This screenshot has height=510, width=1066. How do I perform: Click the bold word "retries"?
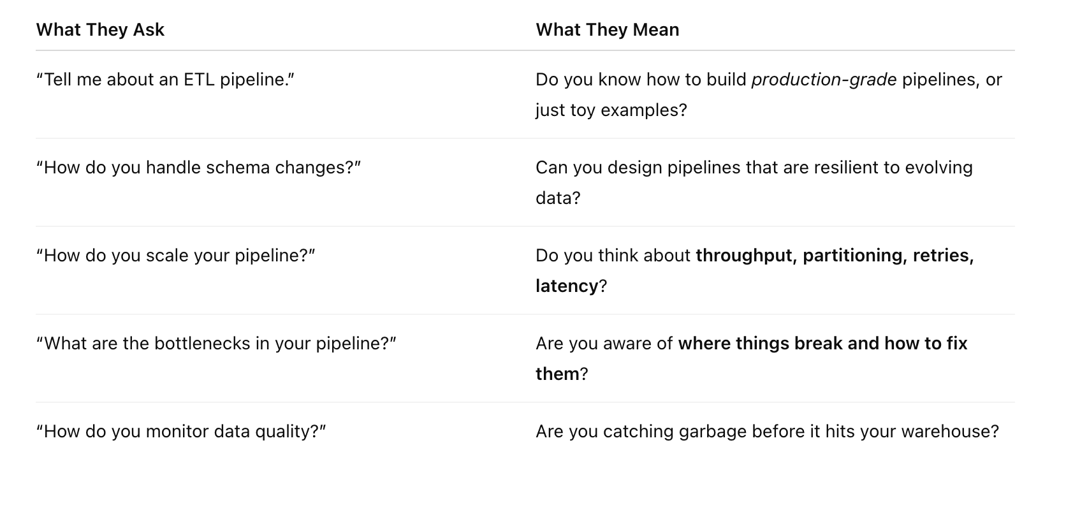(943, 256)
